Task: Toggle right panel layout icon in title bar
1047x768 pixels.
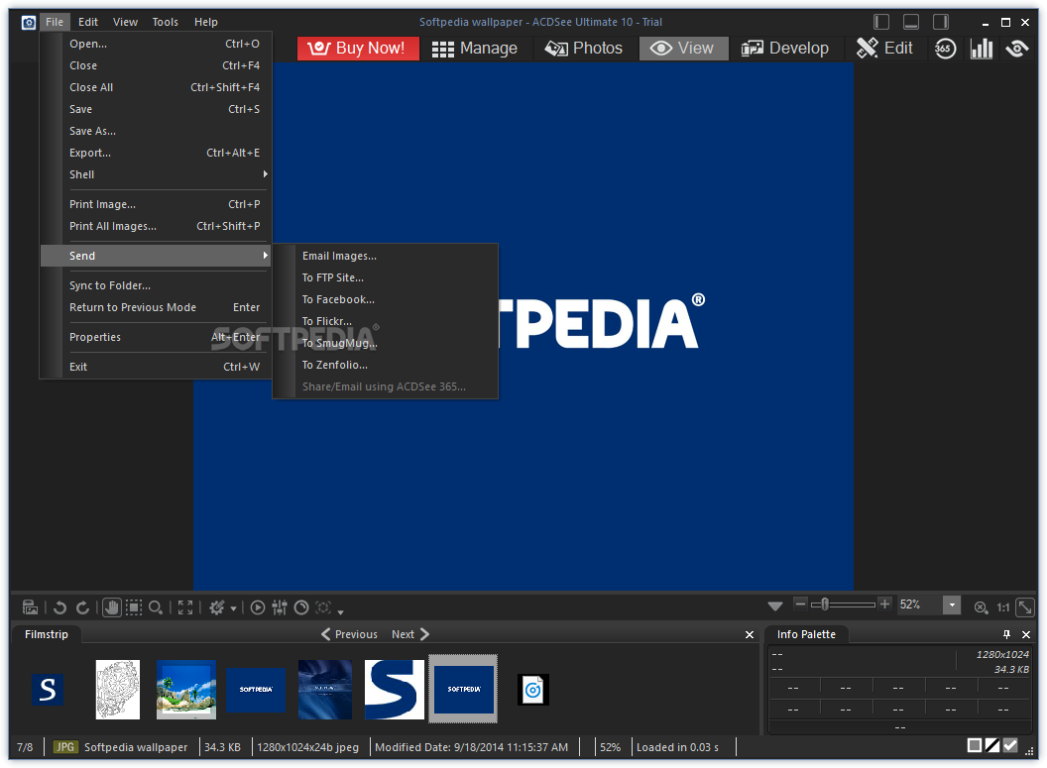Action: pos(941,22)
